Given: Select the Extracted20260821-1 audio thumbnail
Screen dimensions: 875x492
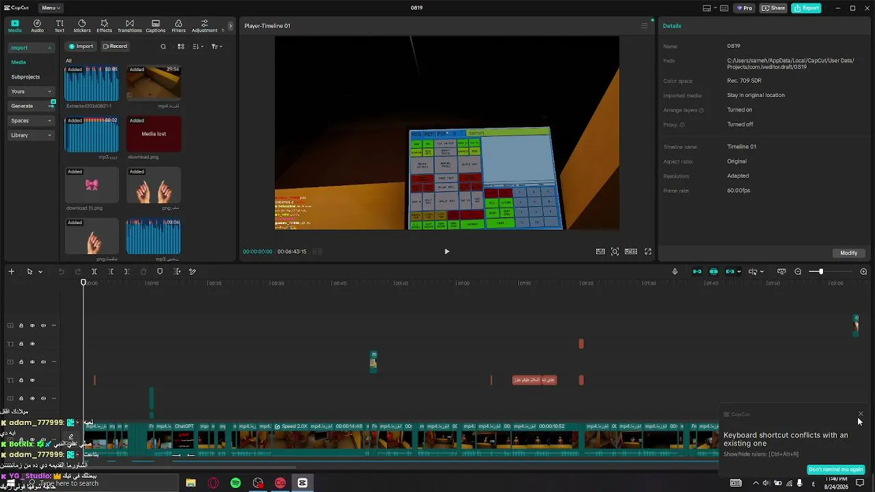Looking at the screenshot, I should (92, 83).
